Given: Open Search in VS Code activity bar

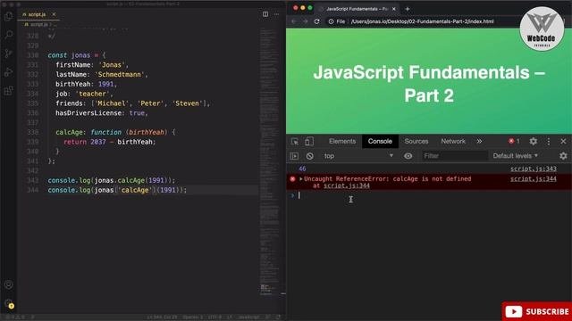Looking at the screenshot, I should [x=8, y=35].
